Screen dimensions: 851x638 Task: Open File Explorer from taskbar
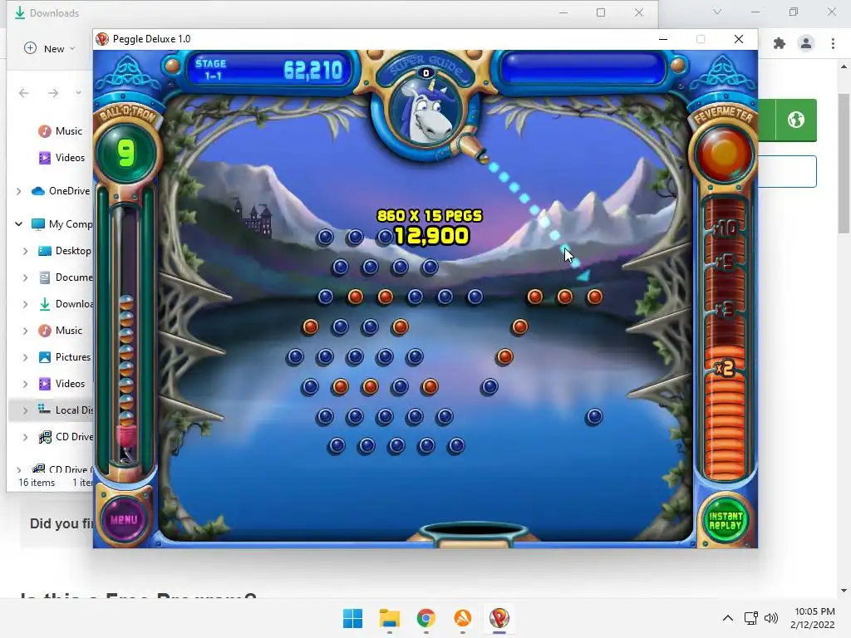389,618
